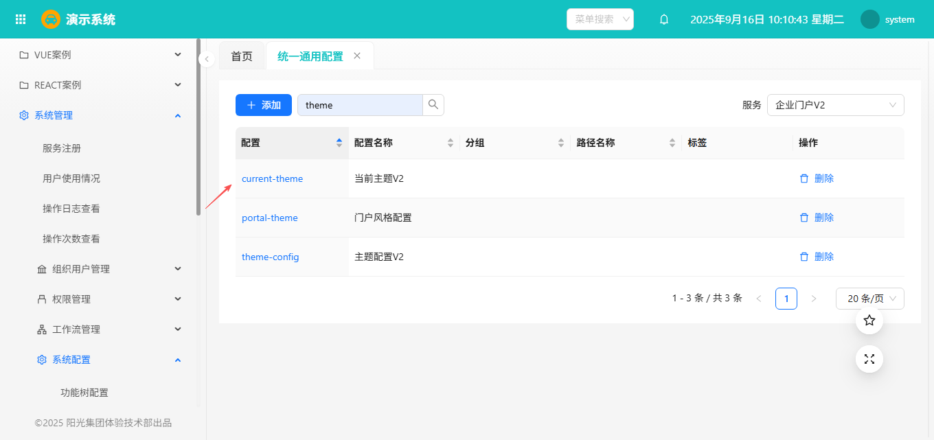
Task: Sort the table by 配置 column
Action: pyautogui.click(x=339, y=143)
